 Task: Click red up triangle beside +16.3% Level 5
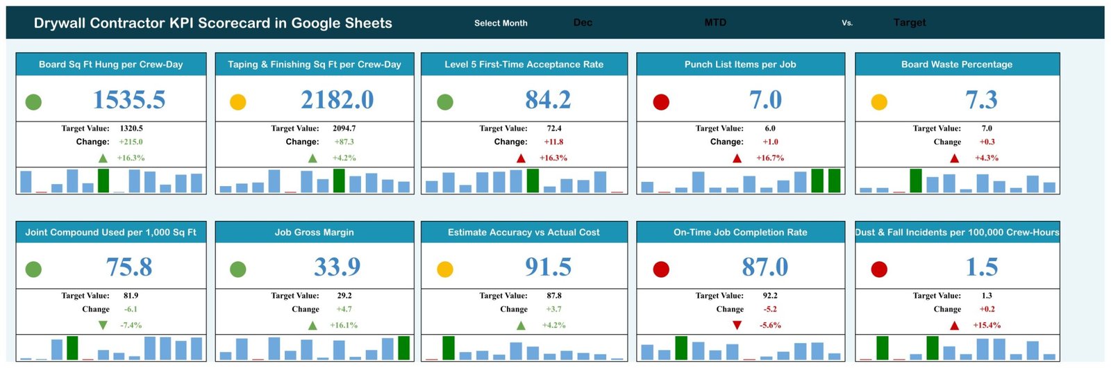click(521, 158)
